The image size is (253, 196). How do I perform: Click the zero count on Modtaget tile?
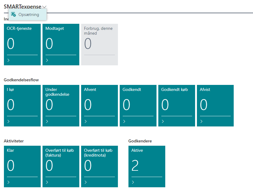(49, 44)
